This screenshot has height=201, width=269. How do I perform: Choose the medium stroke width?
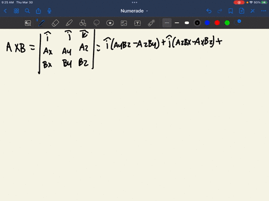click(177, 23)
